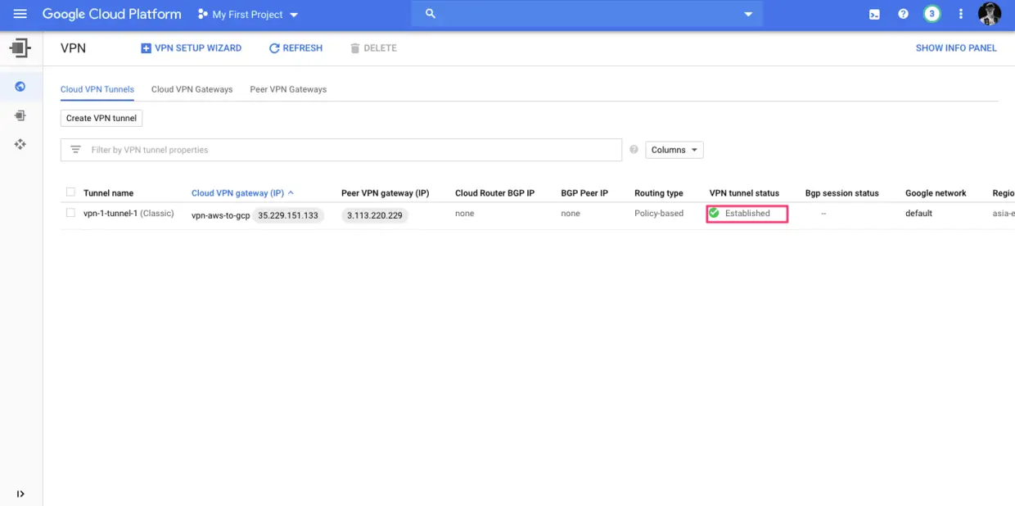Expand the search bar dropdown arrow
This screenshot has height=506, width=1015.
[747, 15]
